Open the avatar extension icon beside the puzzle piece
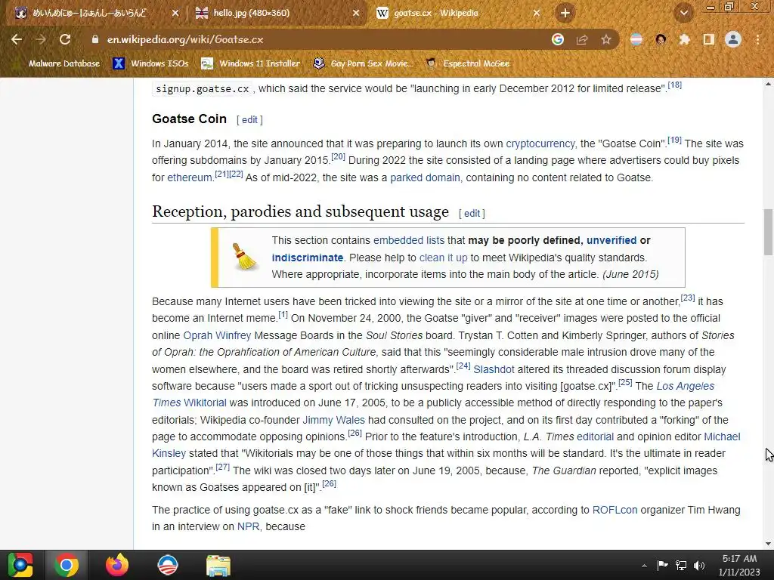The image size is (774, 580). tap(661, 39)
